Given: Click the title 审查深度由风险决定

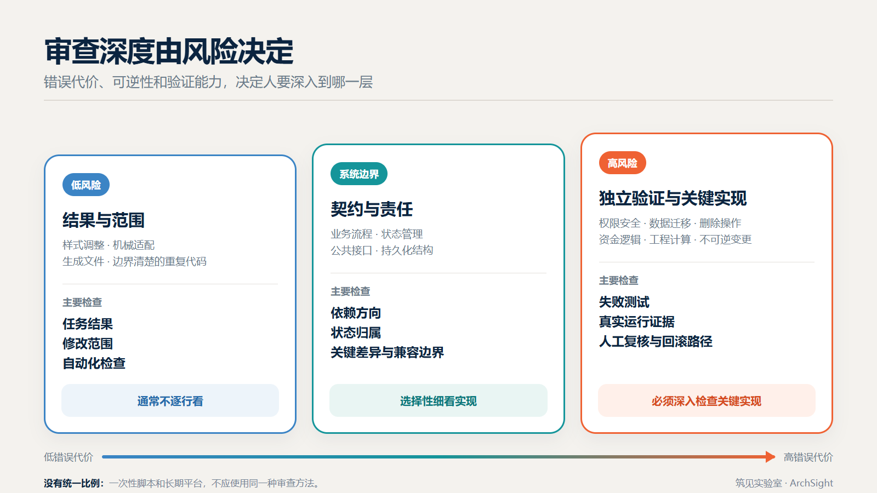Looking at the screenshot, I should click(x=169, y=51).
